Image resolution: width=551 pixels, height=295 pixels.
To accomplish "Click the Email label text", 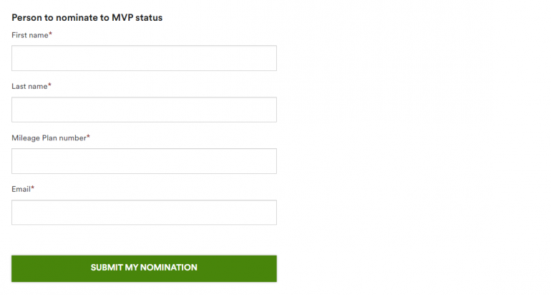I will coord(21,189).
